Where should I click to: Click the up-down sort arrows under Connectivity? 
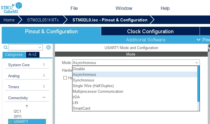[x=27, y=106]
